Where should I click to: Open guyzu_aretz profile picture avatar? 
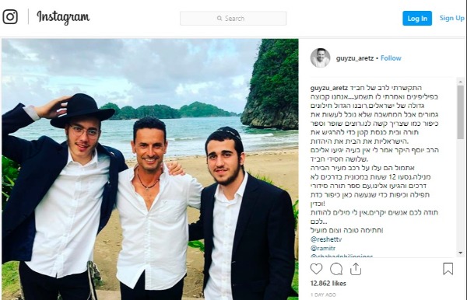pyautogui.click(x=320, y=58)
